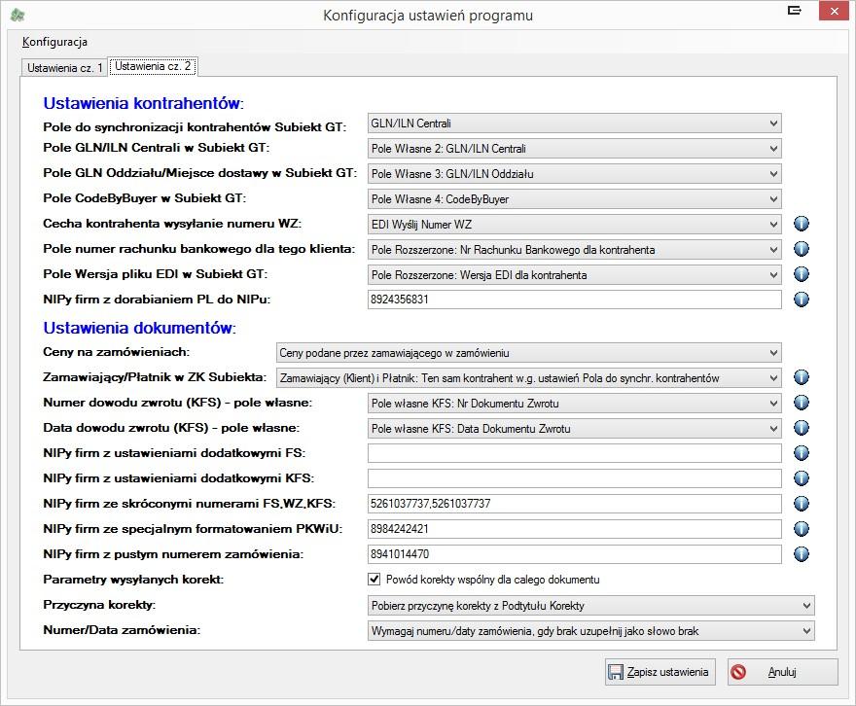Open the GLN Oddziału/Miejsce dostawy dropdown
The height and width of the screenshot is (706, 856).
574,174
